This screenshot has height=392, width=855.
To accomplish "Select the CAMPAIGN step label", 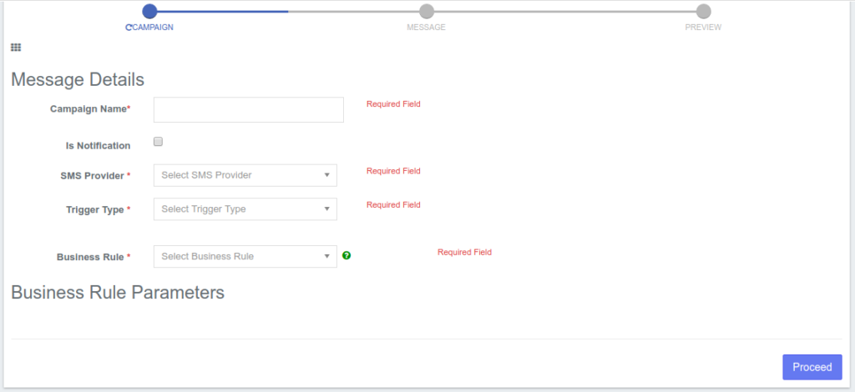I will click(x=153, y=28).
